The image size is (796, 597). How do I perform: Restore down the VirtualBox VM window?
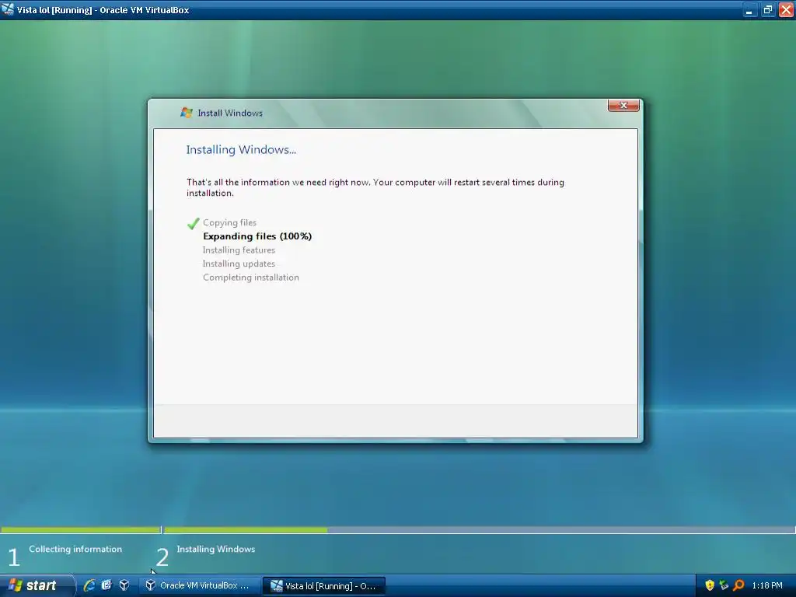tap(767, 9)
